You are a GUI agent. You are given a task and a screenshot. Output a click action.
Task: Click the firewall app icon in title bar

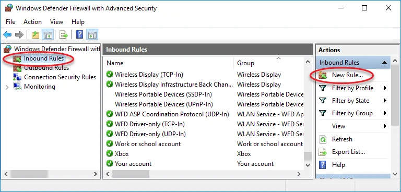tap(9, 8)
